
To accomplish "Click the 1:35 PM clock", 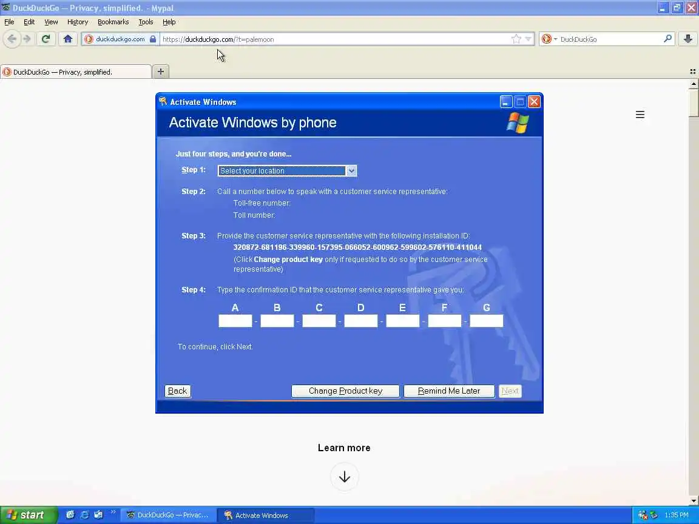I will pyautogui.click(x=677, y=515).
